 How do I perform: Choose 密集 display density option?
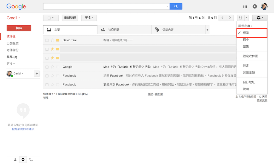(246, 47)
